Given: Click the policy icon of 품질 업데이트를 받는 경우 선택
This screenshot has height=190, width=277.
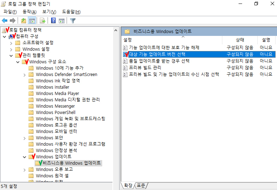Looking at the screenshot, I should (125, 61).
